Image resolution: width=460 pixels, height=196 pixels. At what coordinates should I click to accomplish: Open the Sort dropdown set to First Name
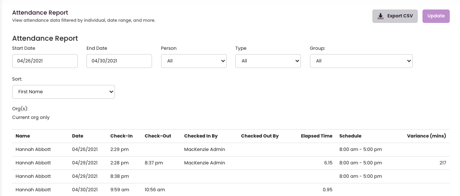pos(63,92)
